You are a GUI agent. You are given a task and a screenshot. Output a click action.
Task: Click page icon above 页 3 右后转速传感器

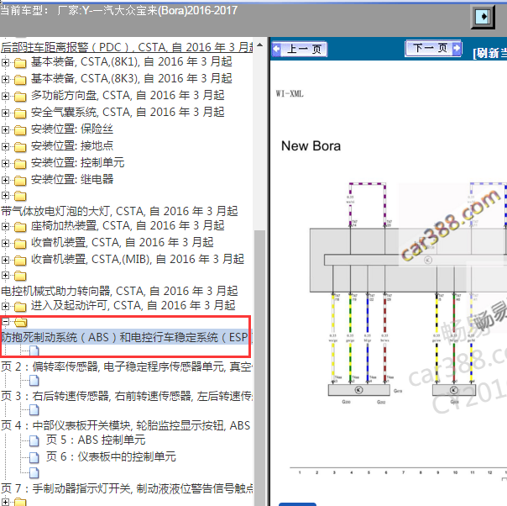click(x=34, y=381)
